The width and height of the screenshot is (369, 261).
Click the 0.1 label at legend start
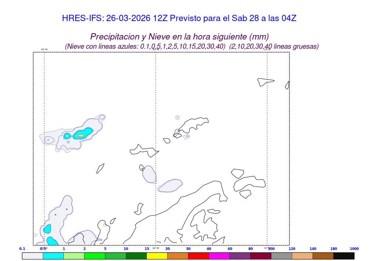[22, 249]
